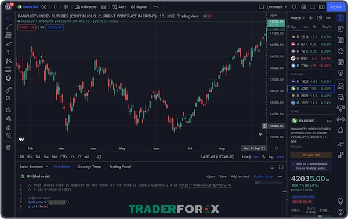Open the go to date icon
The width and height of the screenshot is (348, 219).
click(x=99, y=156)
